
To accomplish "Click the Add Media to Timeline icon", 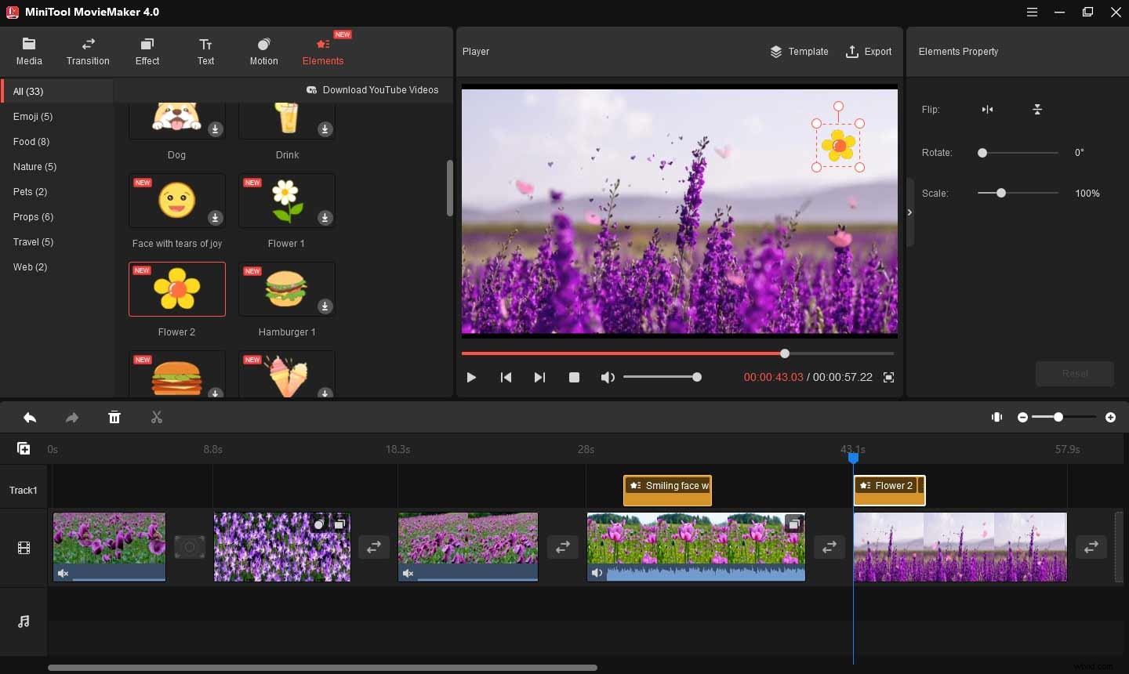I will (24, 448).
